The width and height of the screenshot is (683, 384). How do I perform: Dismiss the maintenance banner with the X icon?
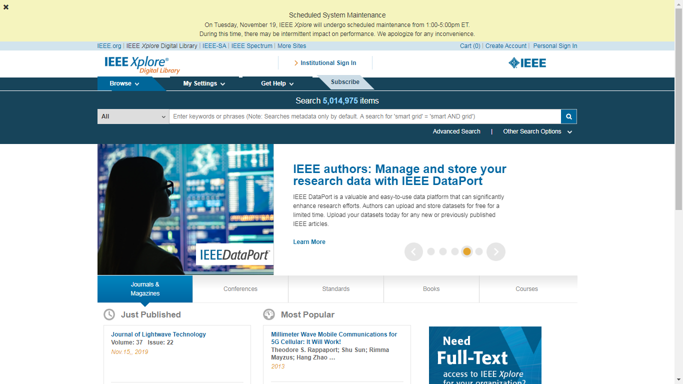6,7
